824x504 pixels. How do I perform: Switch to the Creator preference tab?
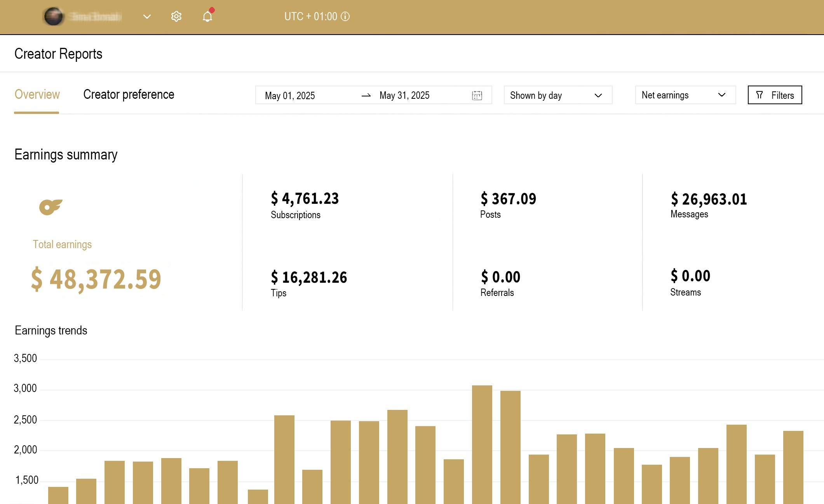pos(129,94)
